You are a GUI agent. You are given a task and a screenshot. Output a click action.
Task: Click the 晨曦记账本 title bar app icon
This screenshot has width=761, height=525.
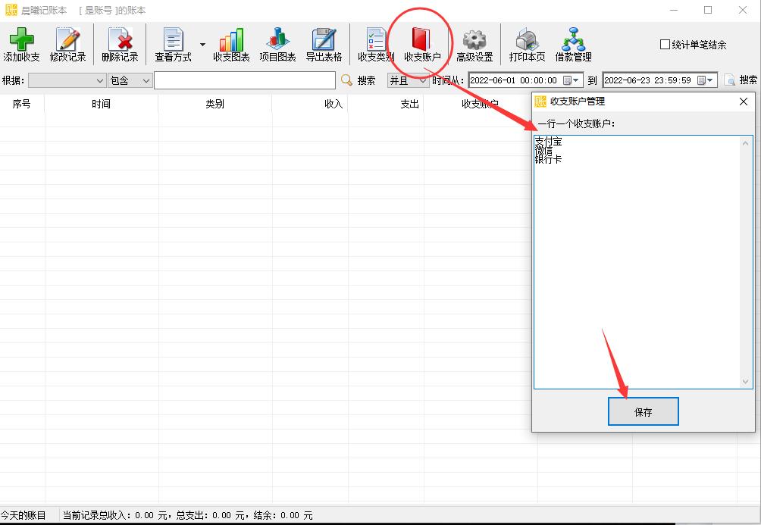coord(11,10)
